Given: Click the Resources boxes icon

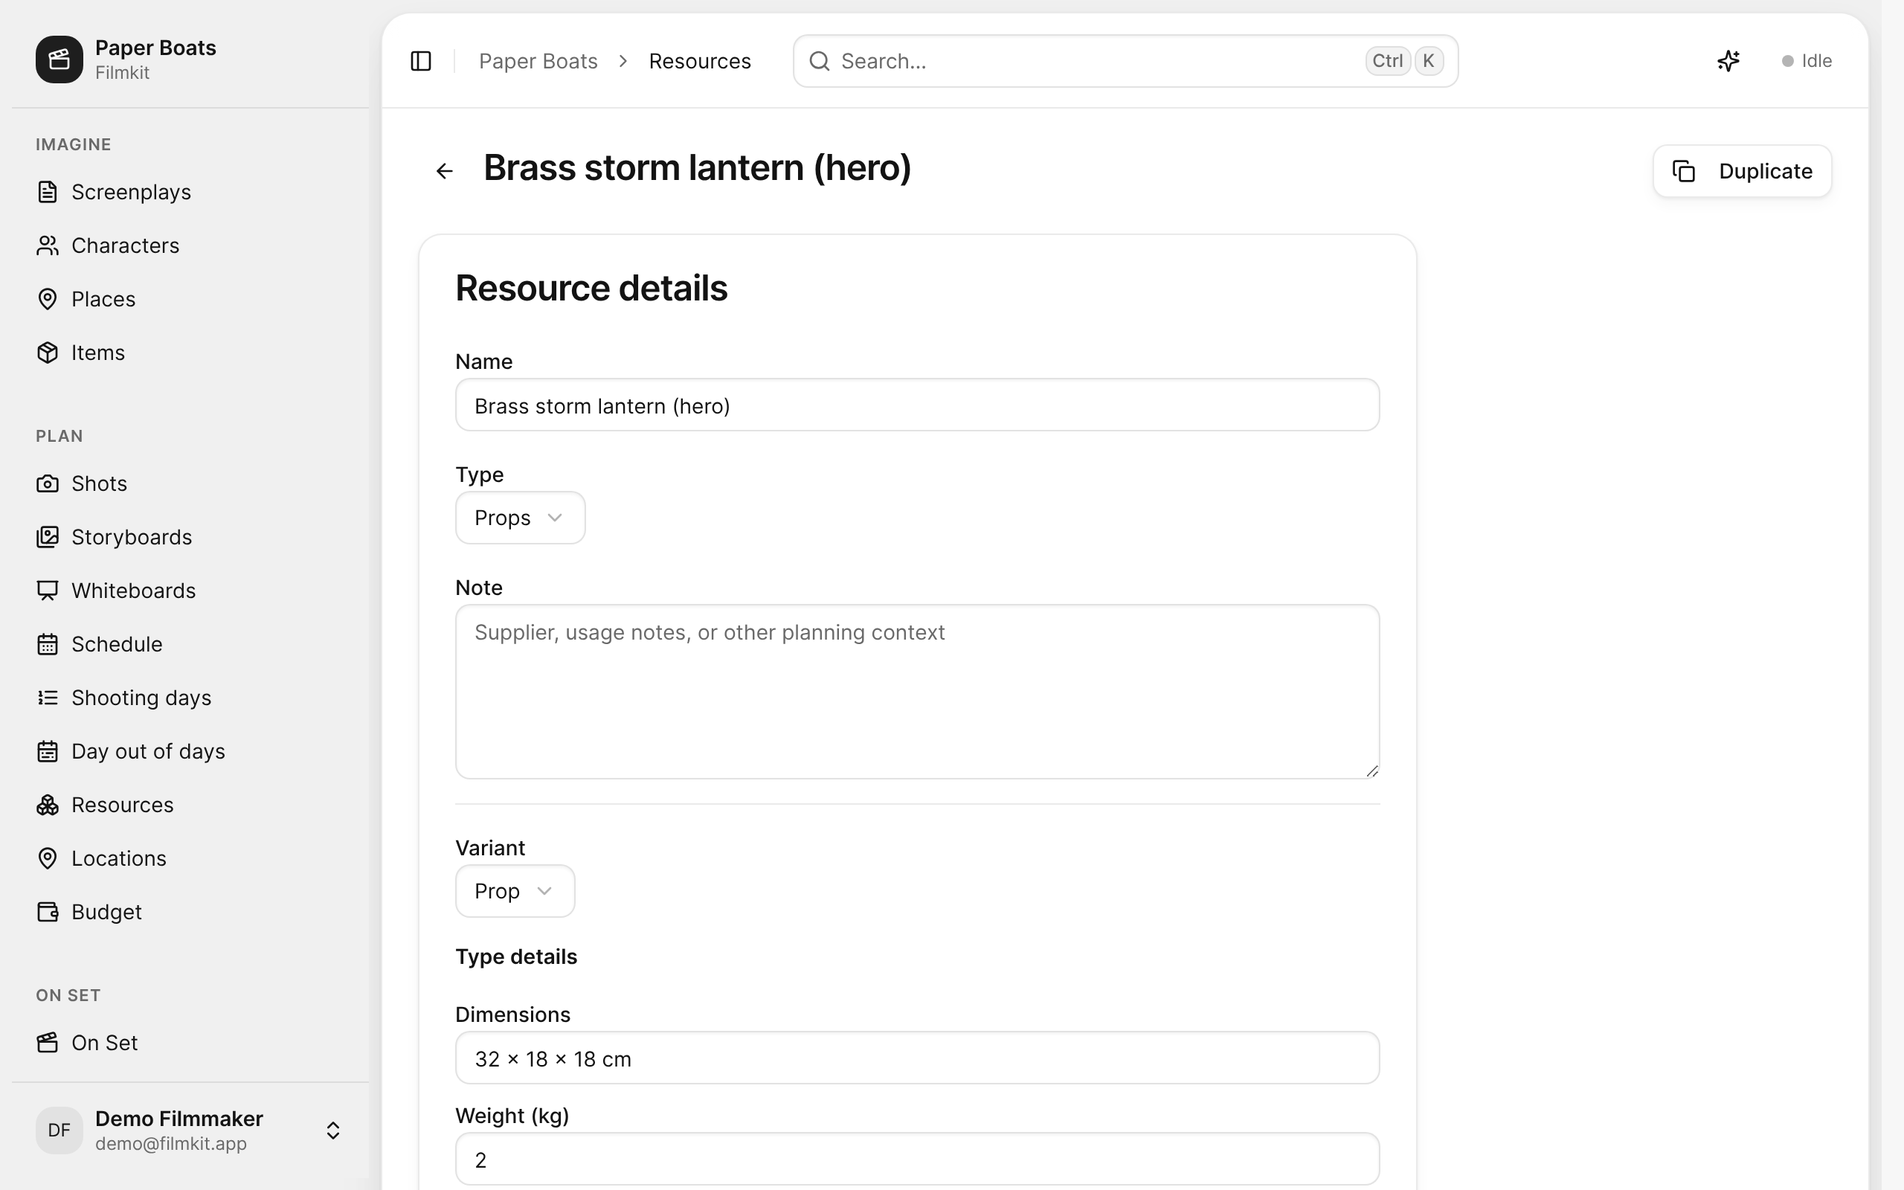Looking at the screenshot, I should click(x=47, y=804).
